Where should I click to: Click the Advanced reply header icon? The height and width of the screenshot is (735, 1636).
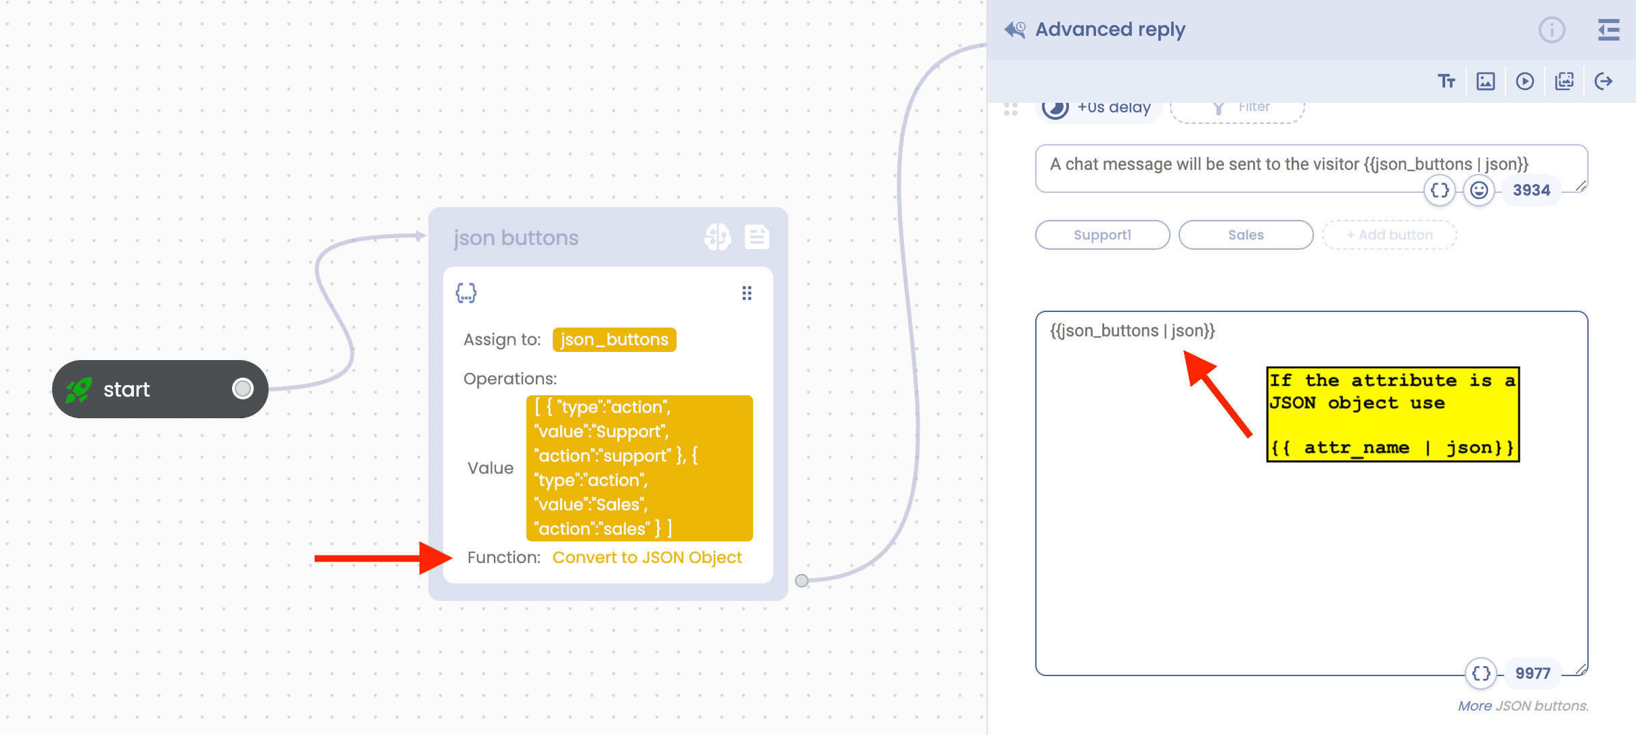(x=1015, y=30)
